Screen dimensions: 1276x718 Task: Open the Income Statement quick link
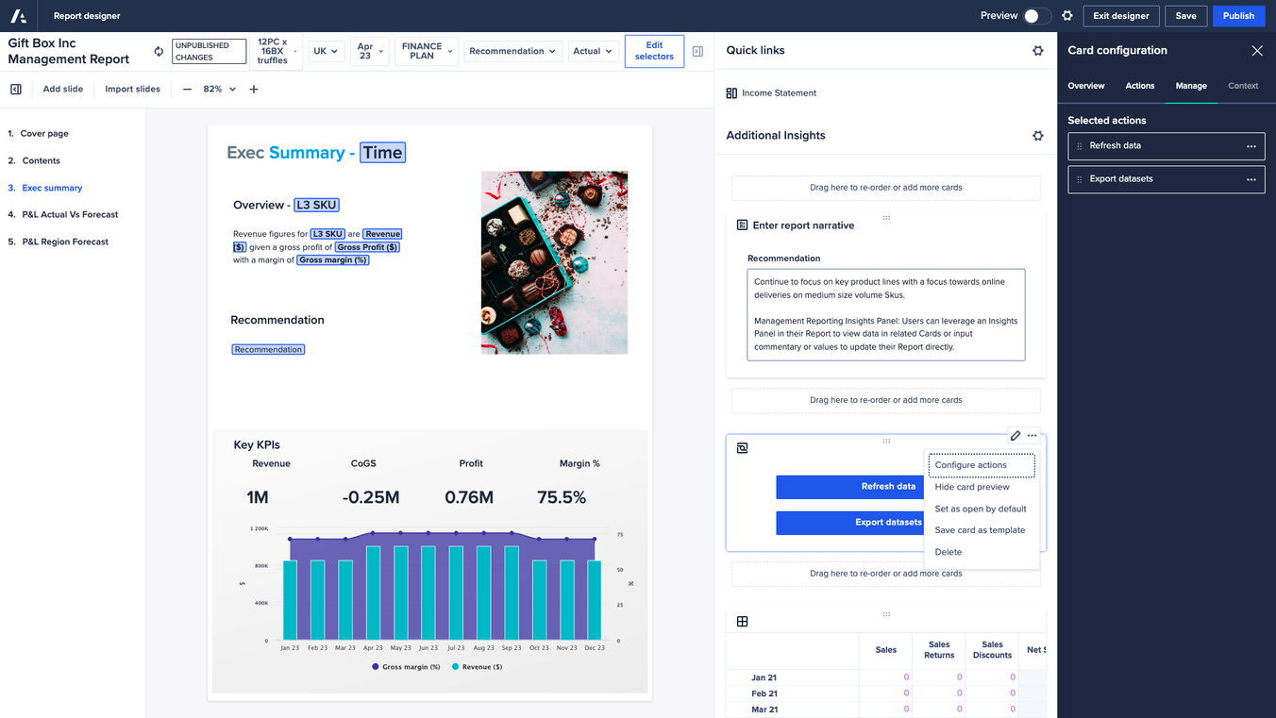coord(779,93)
